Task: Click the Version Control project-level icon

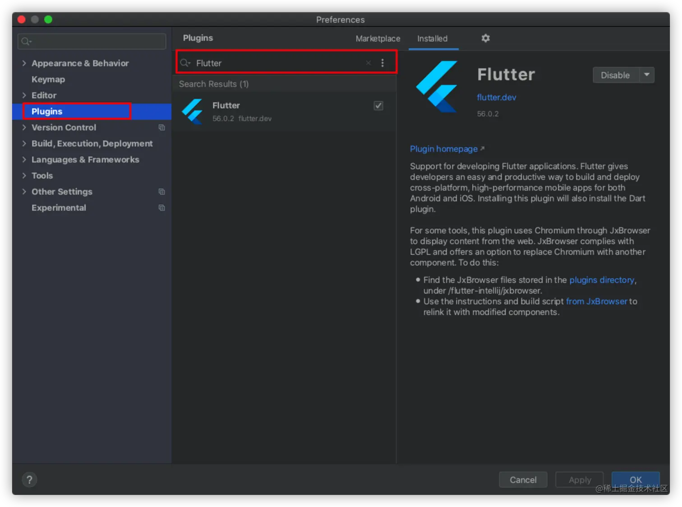Action: pyautogui.click(x=161, y=127)
